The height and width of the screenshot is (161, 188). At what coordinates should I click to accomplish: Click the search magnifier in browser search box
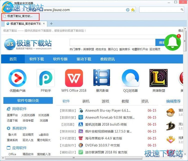(x=182, y=9)
